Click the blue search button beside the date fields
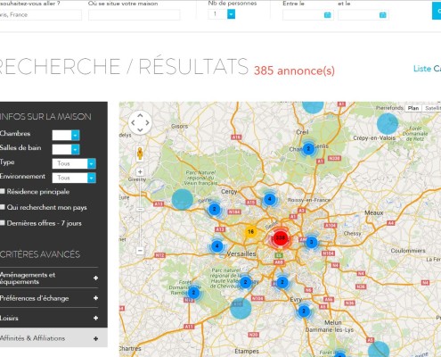The width and height of the screenshot is (441, 357). tap(437, 11)
